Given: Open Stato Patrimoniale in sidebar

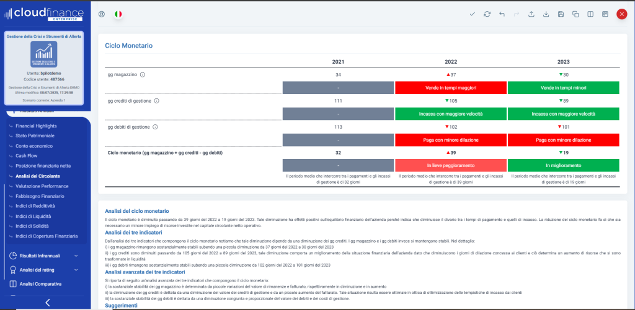Looking at the screenshot, I should coord(35,136).
